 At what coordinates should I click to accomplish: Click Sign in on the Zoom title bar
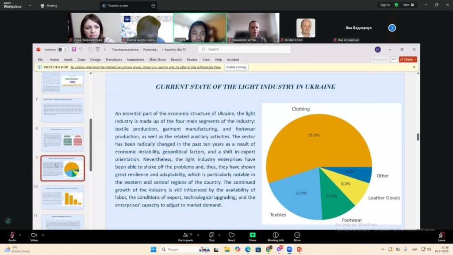pyautogui.click(x=385, y=5)
